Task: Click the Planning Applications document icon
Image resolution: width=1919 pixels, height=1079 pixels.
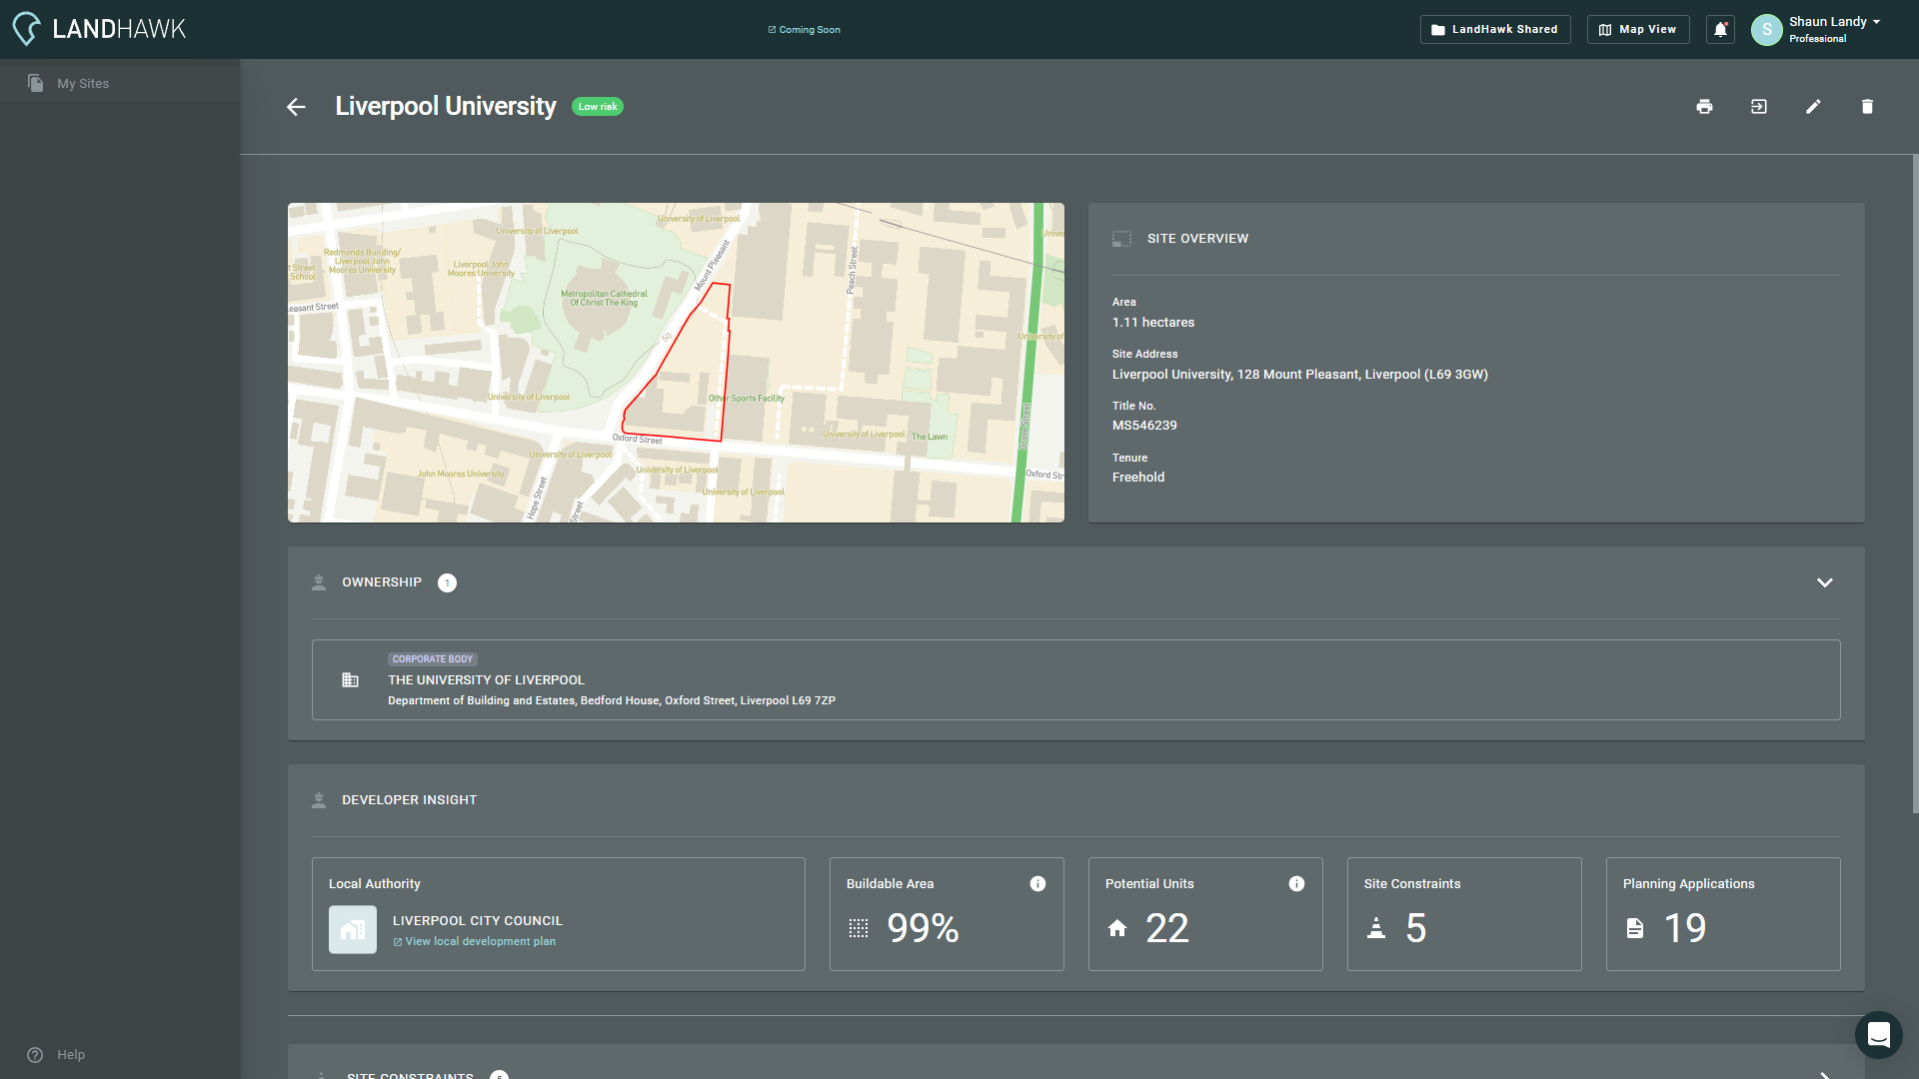Action: tap(1635, 929)
